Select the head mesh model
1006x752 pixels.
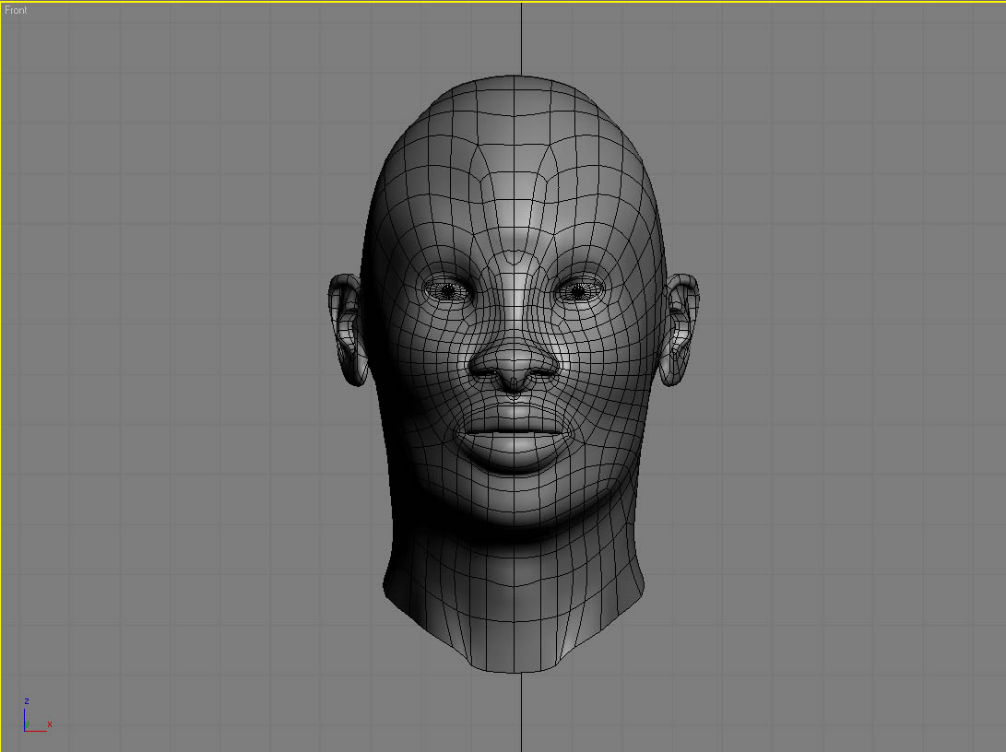pyautogui.click(x=514, y=374)
